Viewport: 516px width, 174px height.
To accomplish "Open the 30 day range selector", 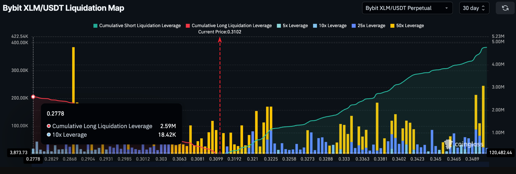I will coord(474,8).
